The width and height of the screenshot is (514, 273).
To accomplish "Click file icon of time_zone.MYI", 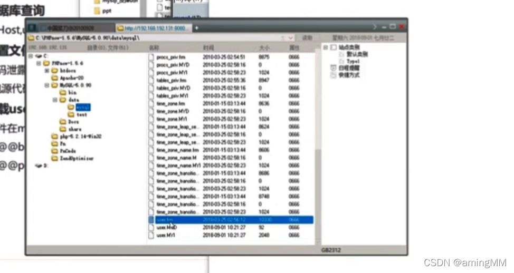I will [x=151, y=119].
